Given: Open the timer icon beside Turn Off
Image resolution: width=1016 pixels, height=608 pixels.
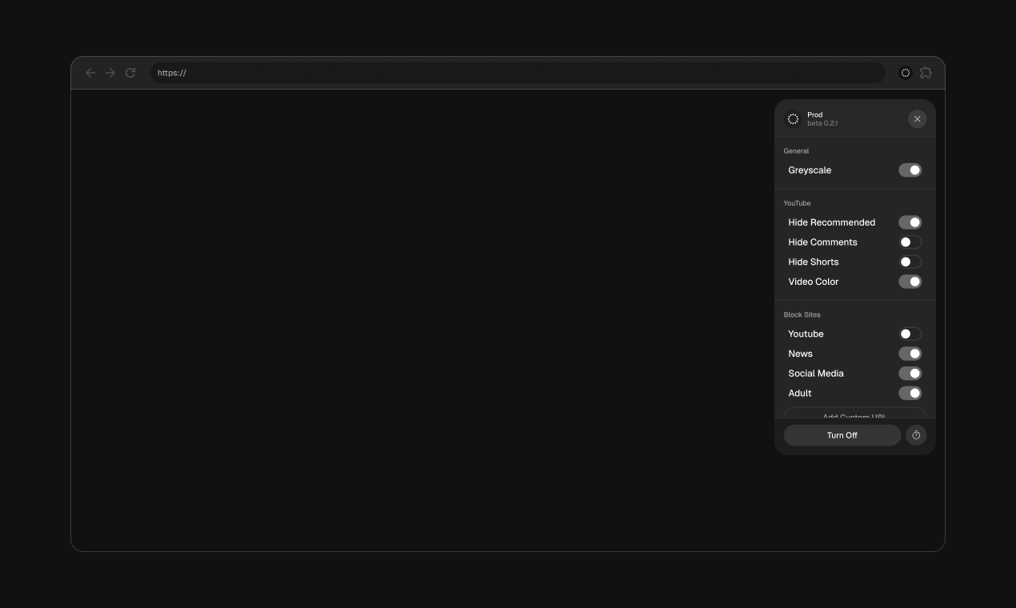Looking at the screenshot, I should tap(916, 434).
